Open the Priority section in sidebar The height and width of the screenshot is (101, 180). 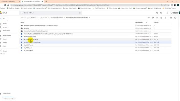pos(4,24)
